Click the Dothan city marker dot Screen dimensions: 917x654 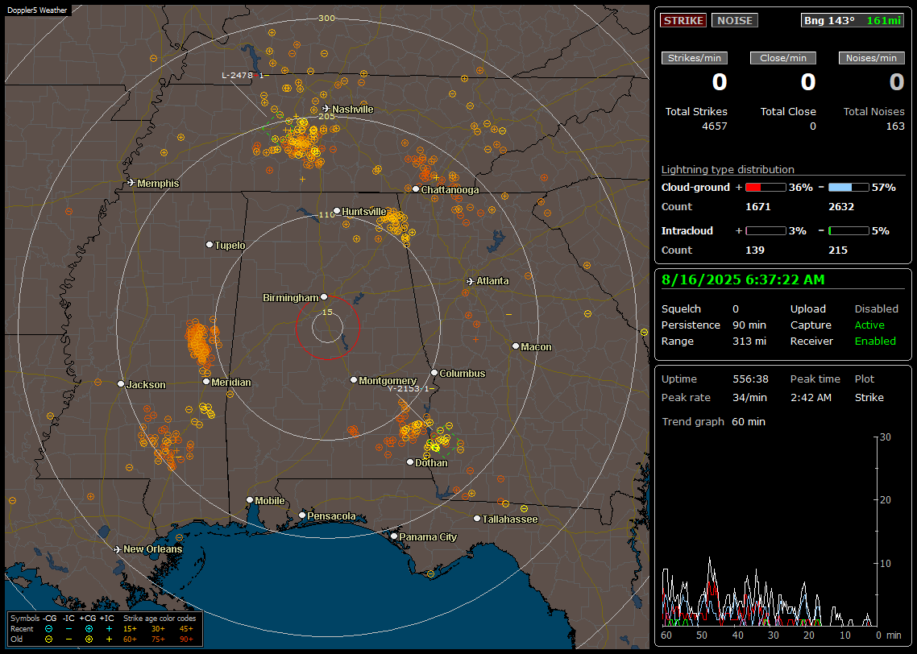pyautogui.click(x=410, y=462)
